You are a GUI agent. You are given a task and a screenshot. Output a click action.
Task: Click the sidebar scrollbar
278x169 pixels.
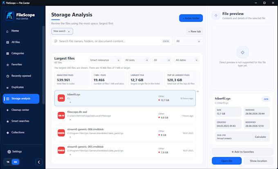click(x=43, y=65)
